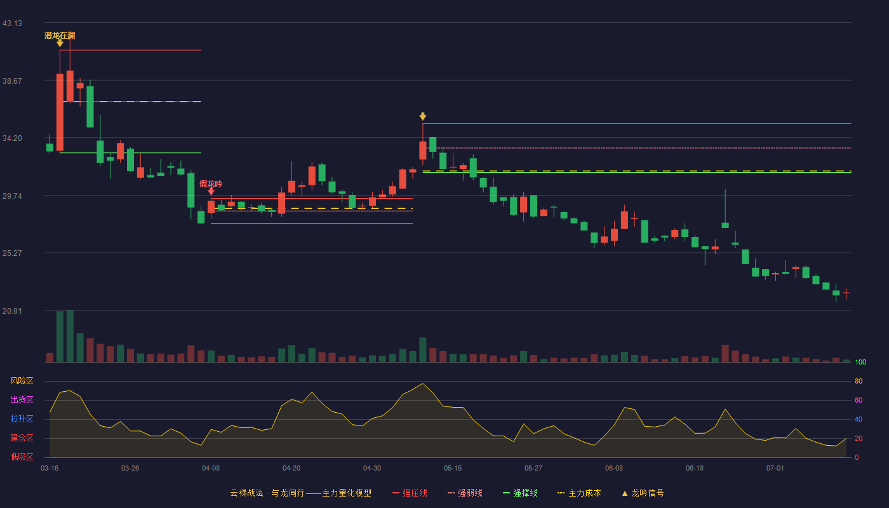889x508 pixels.
Task: Click the purple 60 indicator scale value
Action: coord(859,401)
